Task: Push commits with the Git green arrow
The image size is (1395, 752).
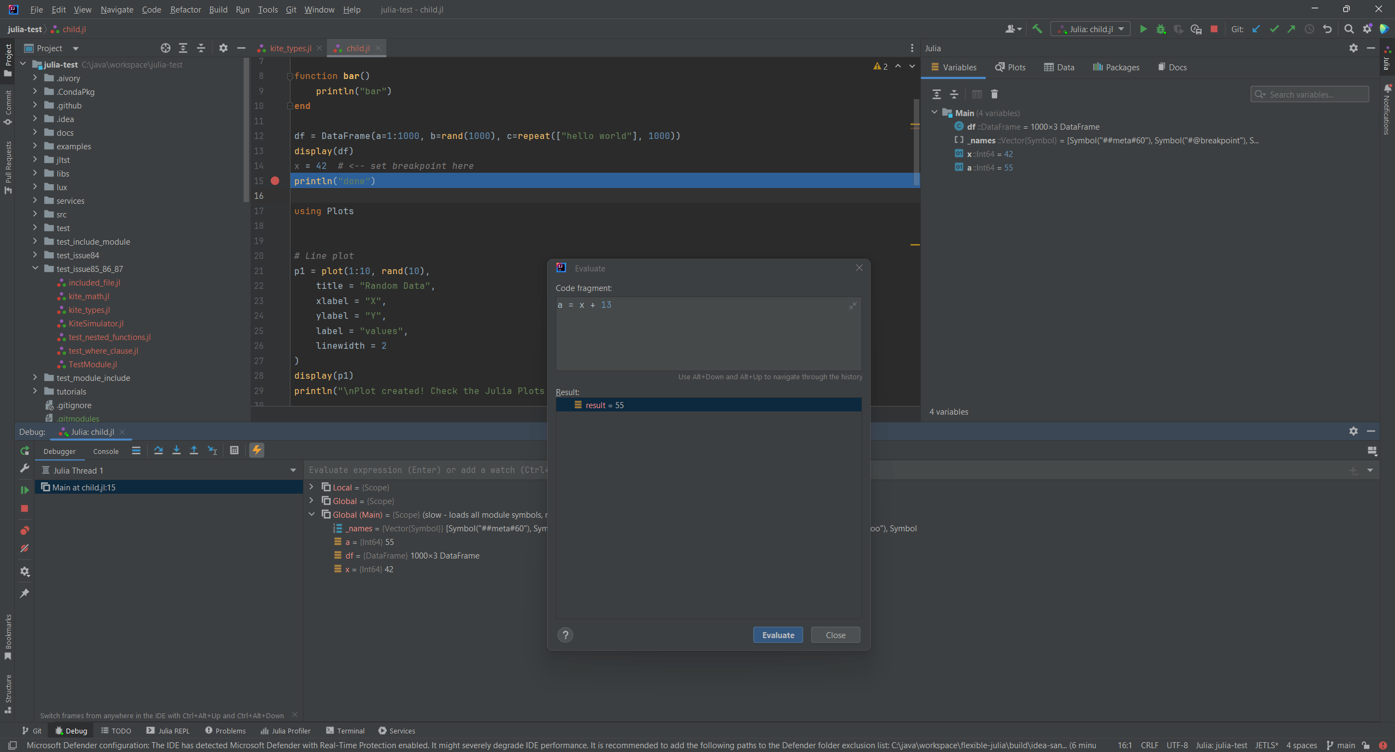Action: [1291, 29]
